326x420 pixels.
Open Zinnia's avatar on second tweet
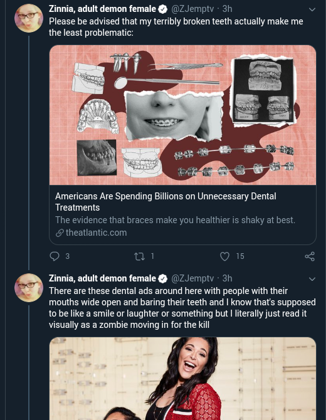pos(29,288)
